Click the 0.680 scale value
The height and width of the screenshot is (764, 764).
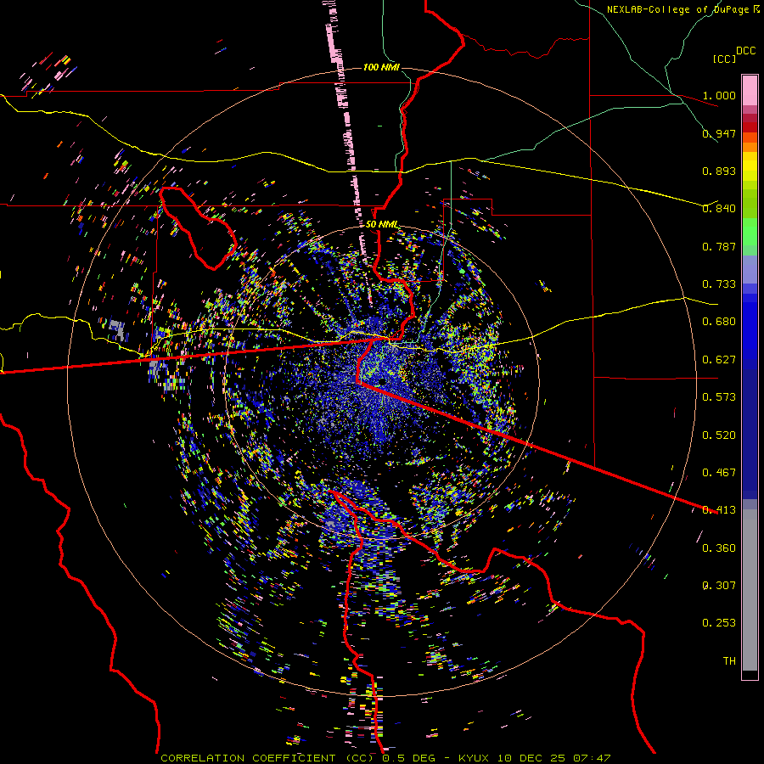click(x=719, y=322)
